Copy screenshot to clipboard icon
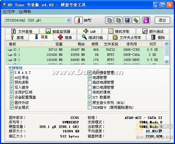This screenshot has width=175, height=144. tap(118, 20)
